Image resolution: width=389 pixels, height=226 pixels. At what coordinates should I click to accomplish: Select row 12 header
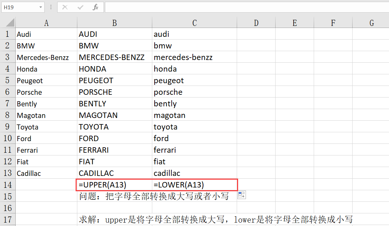click(7, 162)
